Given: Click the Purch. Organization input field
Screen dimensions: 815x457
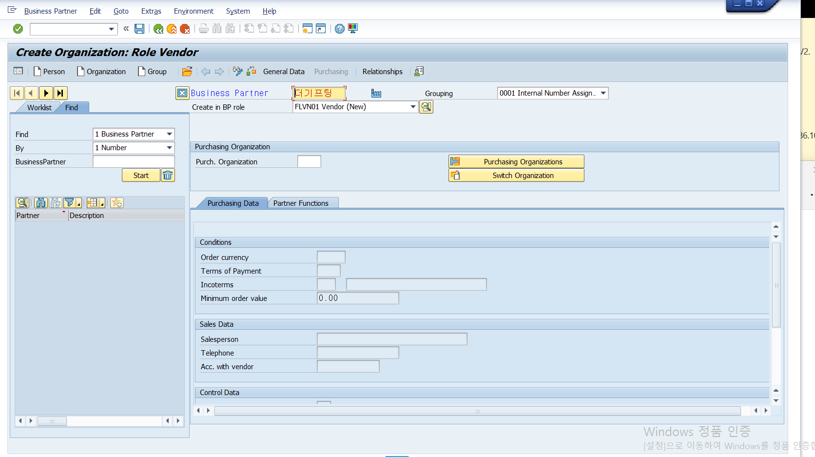Looking at the screenshot, I should pos(309,161).
